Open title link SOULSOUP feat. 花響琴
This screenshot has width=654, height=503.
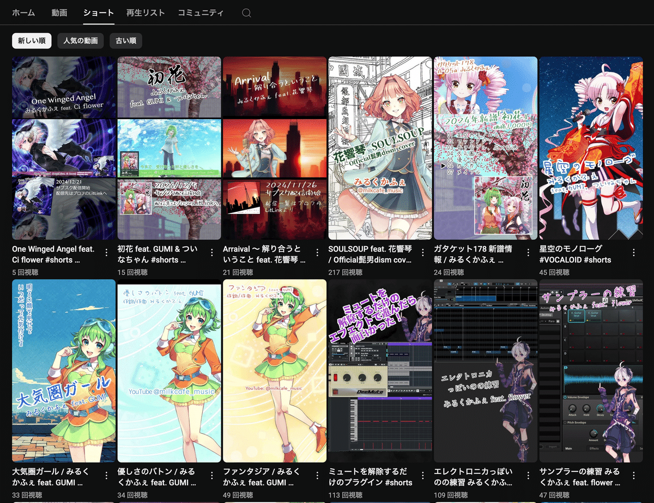[x=370, y=254]
